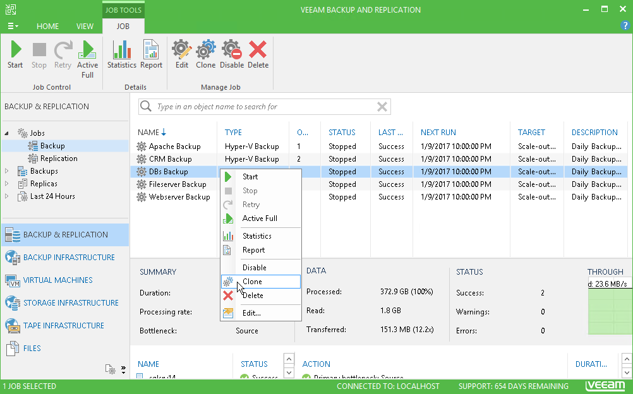Sort jobs by the TYPE column
This screenshot has height=394, width=633.
tap(233, 133)
